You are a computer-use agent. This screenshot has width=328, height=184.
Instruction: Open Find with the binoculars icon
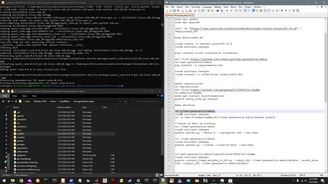pyautogui.click(x=217, y=10)
